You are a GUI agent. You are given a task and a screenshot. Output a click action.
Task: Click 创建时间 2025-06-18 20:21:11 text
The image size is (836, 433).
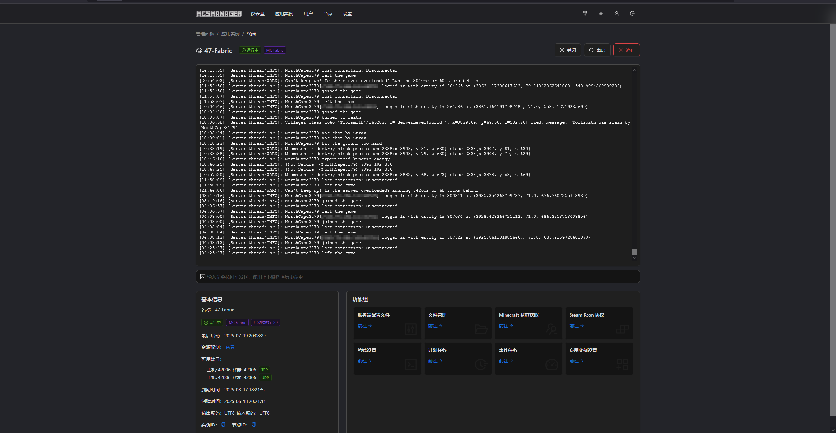point(233,401)
